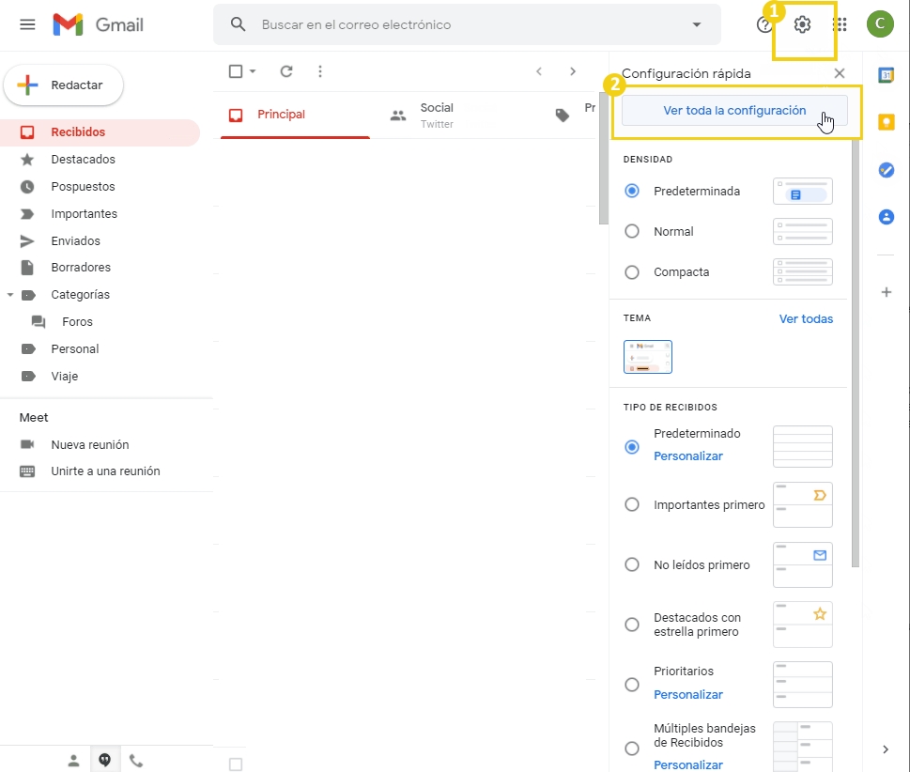
Task: Open Google Calendar in side panel
Action: (x=886, y=75)
